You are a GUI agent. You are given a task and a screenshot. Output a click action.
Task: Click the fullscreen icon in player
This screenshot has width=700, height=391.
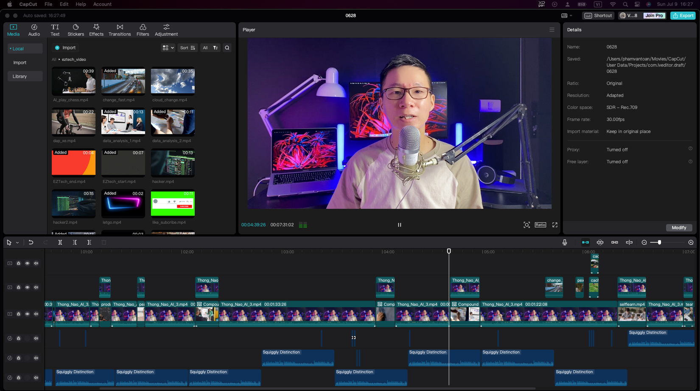(x=555, y=225)
